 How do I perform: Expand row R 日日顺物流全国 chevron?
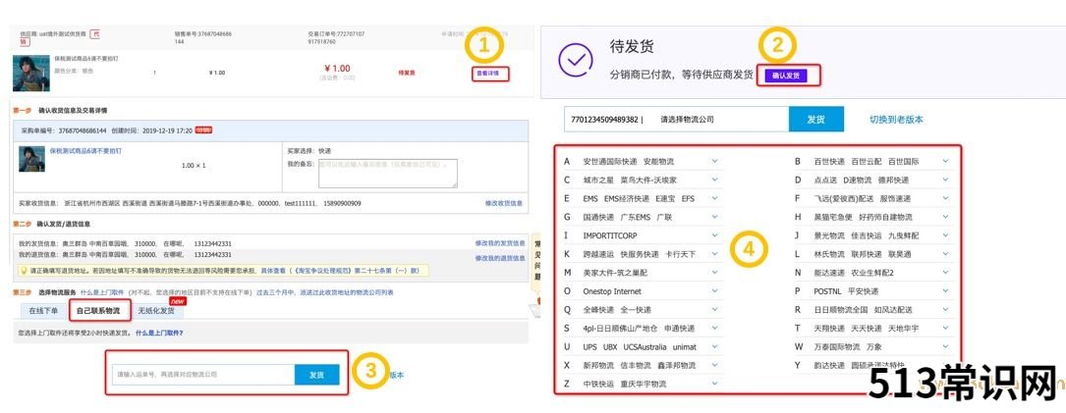coord(946,310)
